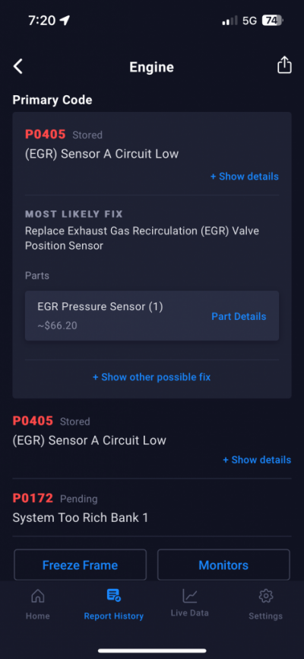
Task: Select the P0172 System Too Rich entry
Action: 152,508
